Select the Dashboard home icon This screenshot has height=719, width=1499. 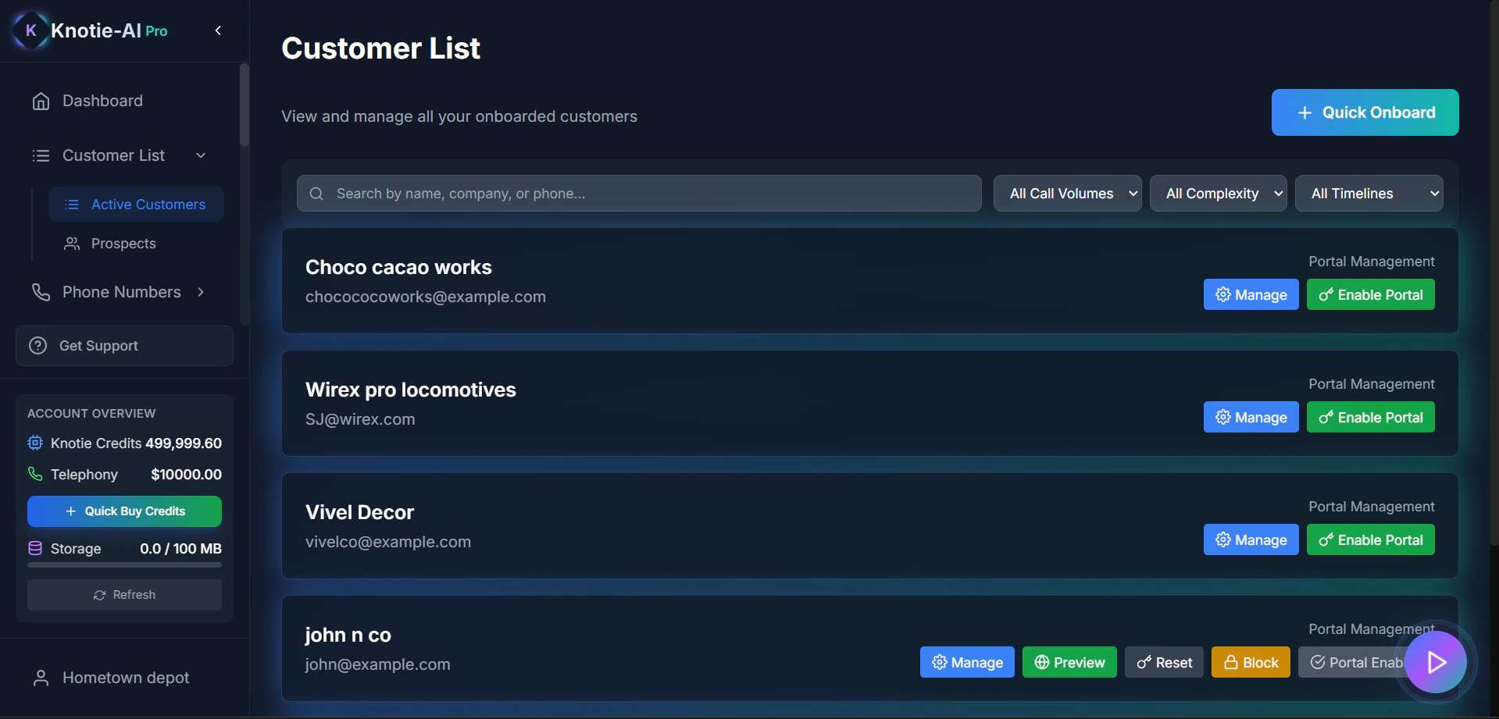(x=41, y=101)
